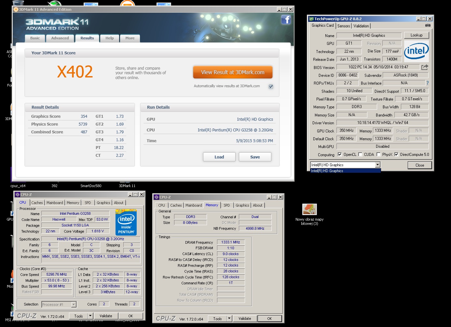Click the Physics Score value '5739'
The width and height of the screenshot is (451, 327).
point(83,124)
